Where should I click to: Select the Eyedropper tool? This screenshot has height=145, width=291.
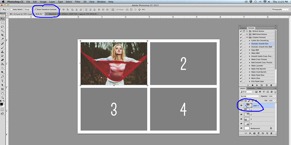click(2, 39)
